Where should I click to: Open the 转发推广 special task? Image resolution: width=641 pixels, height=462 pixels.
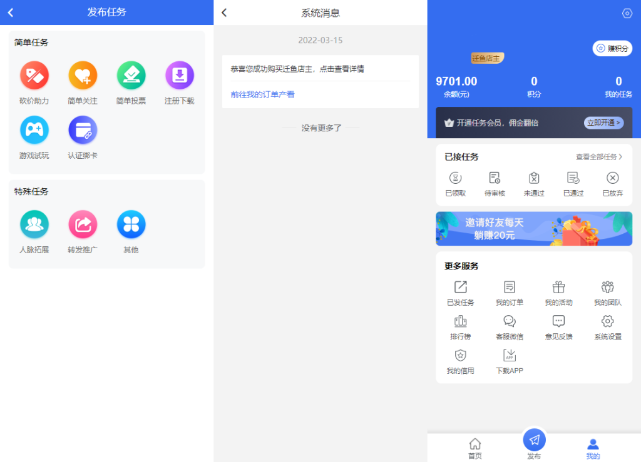click(x=83, y=224)
